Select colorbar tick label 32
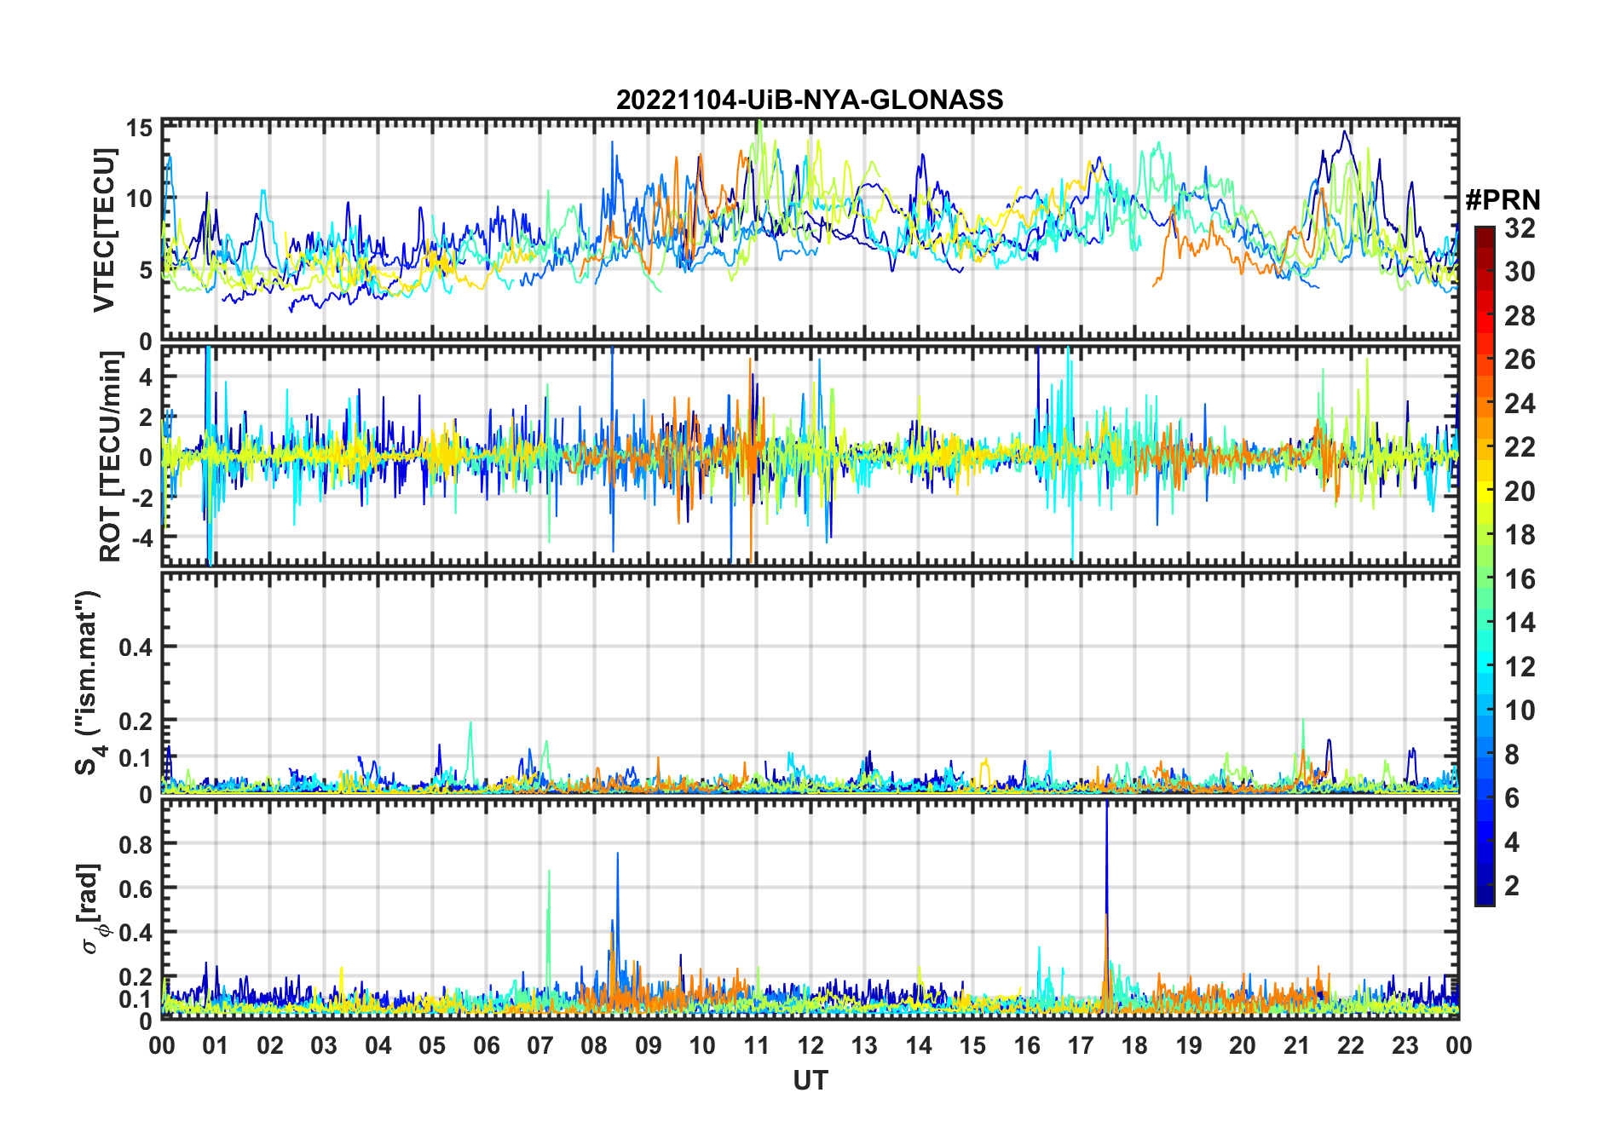This screenshot has width=1621, height=1133. coord(1520,227)
